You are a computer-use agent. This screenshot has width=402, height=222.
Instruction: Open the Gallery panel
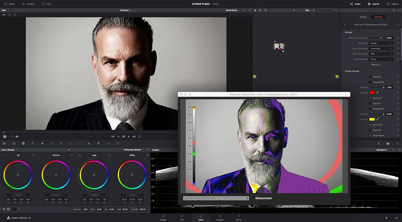(x=9, y=4)
